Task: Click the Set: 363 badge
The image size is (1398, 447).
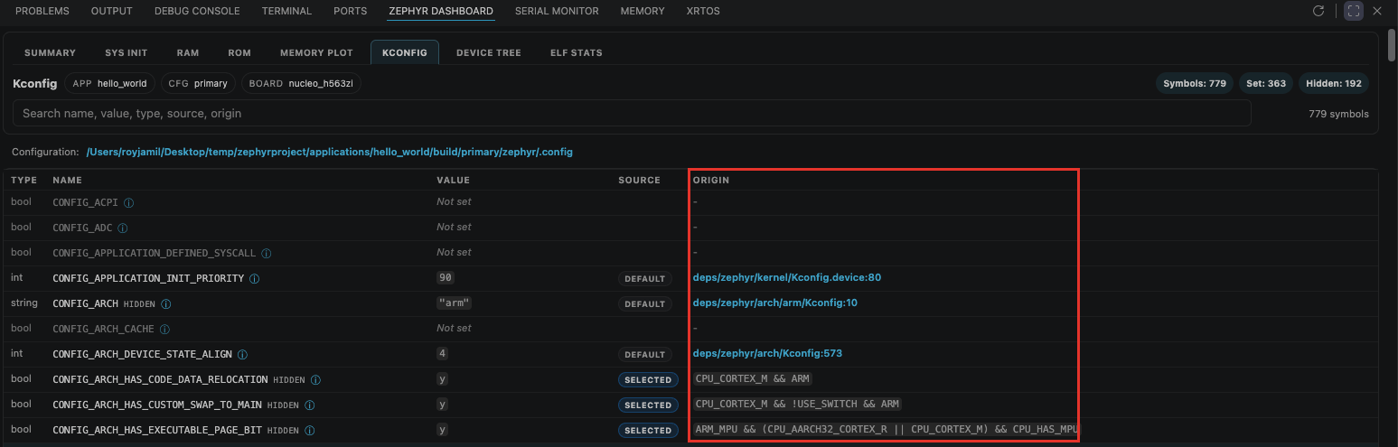Action: tap(1266, 83)
